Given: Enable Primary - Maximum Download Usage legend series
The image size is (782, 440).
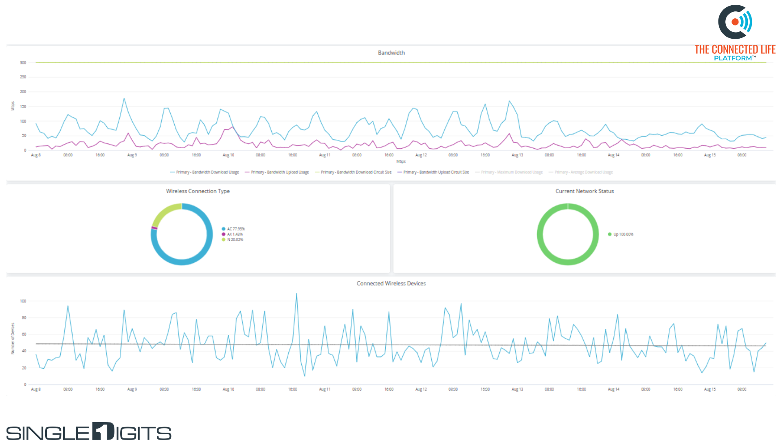Looking at the screenshot, I should [x=509, y=172].
